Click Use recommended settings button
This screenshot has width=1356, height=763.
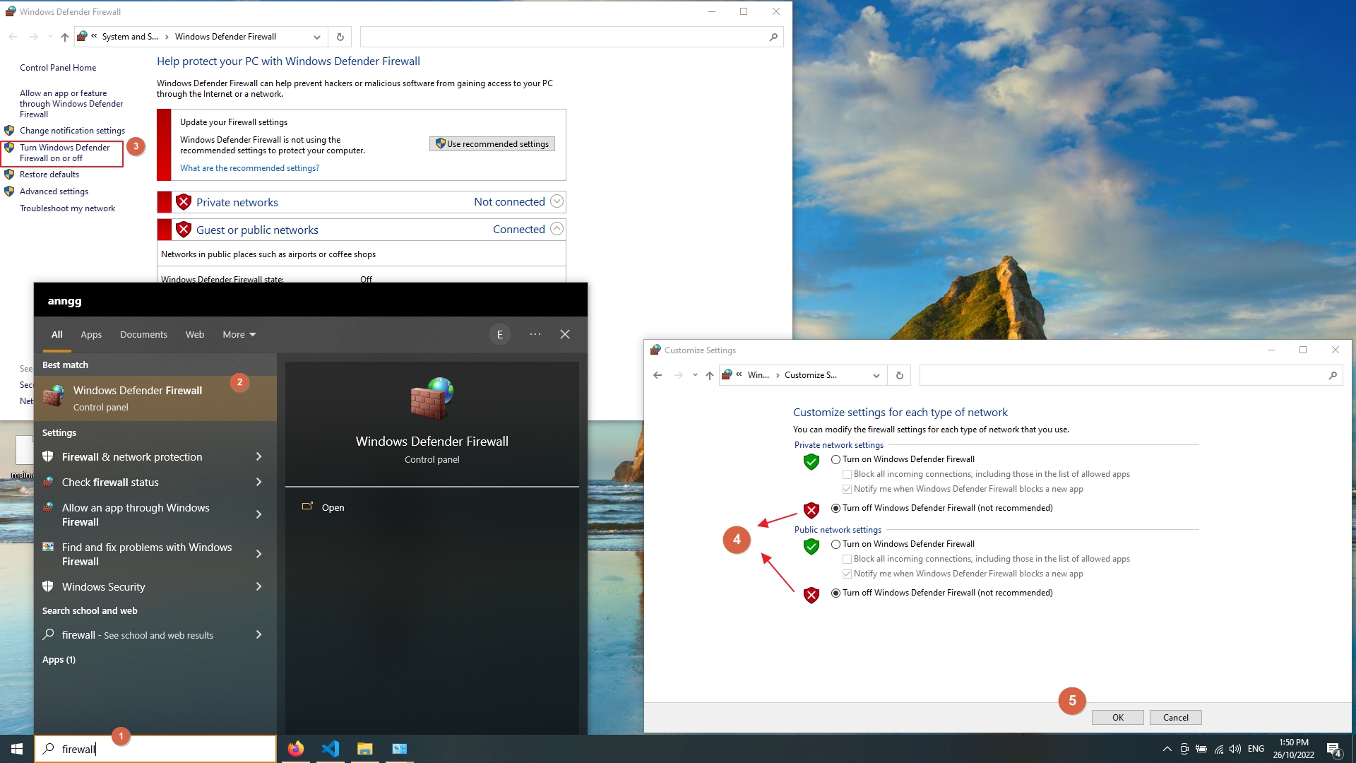(492, 143)
